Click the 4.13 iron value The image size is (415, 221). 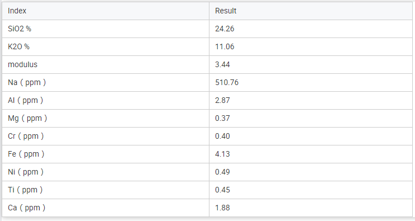click(x=222, y=154)
